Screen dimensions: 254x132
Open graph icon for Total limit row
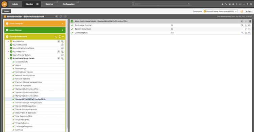[246, 29]
